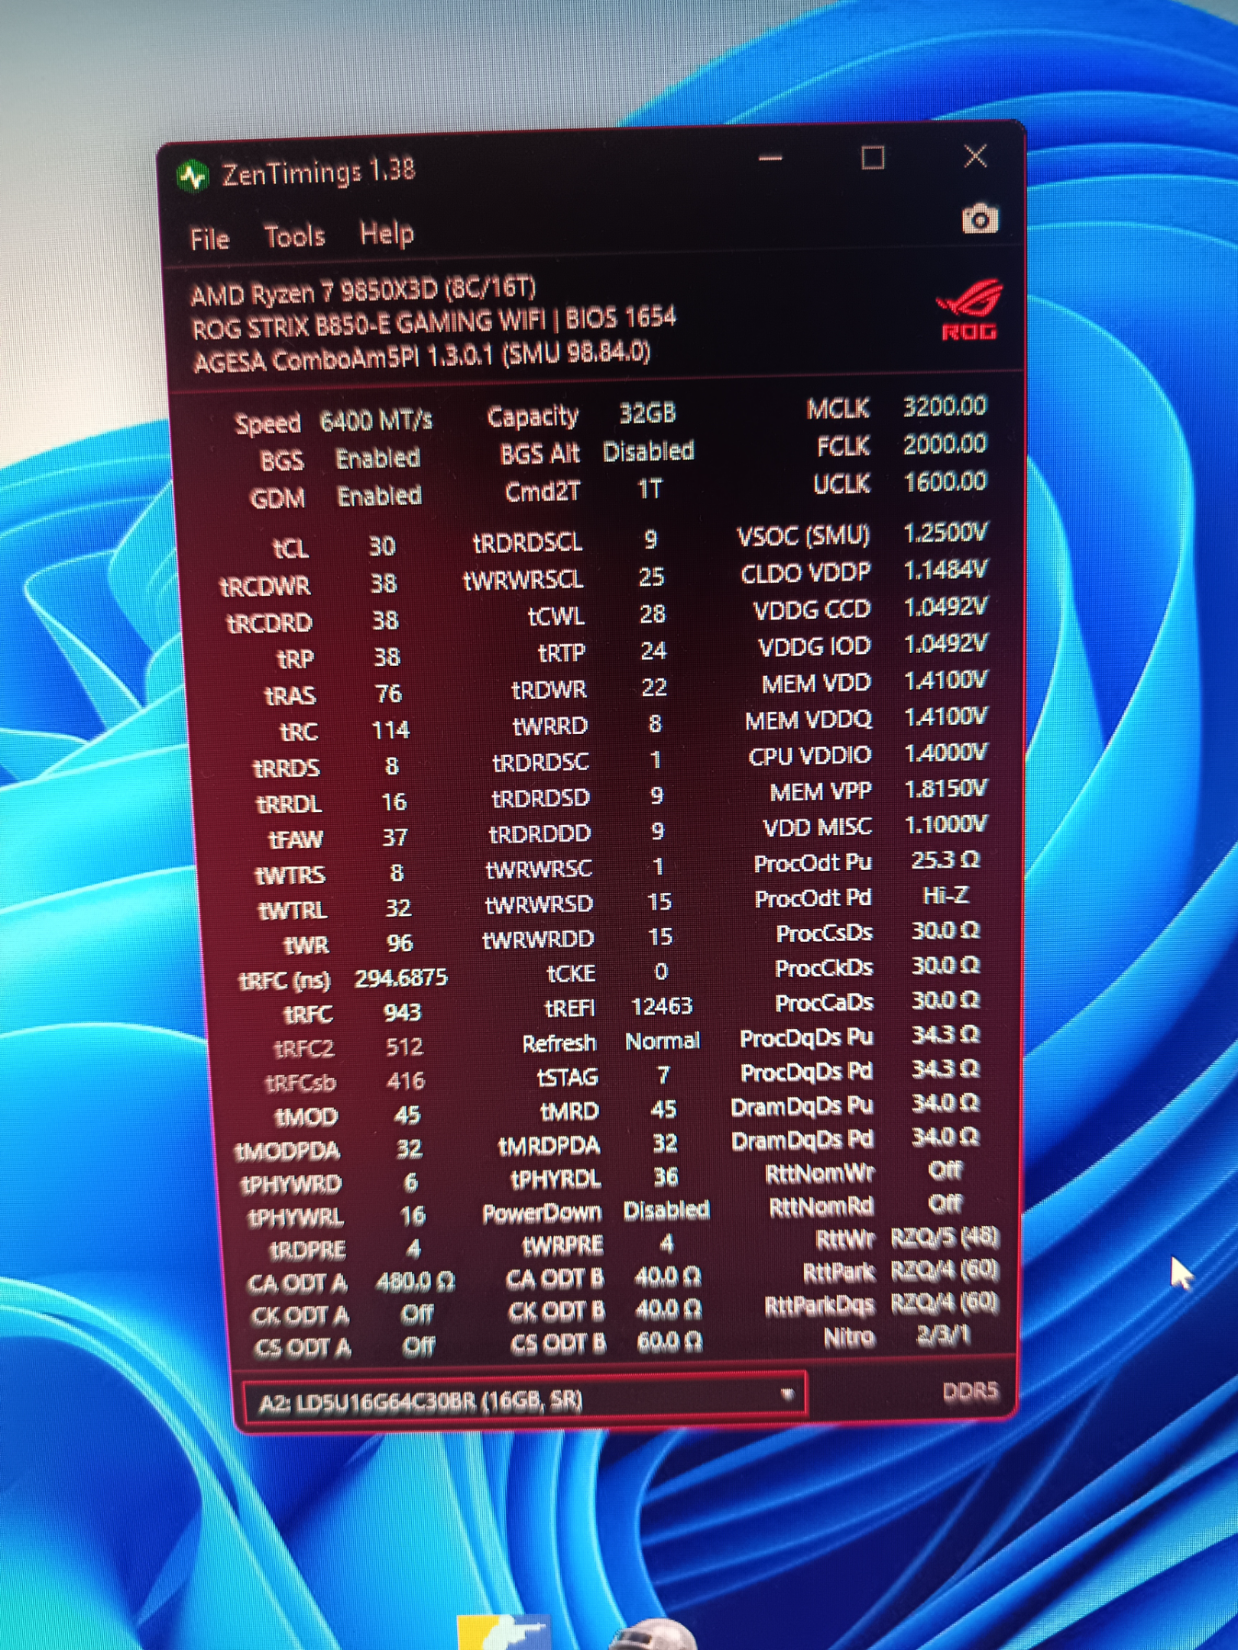Screen dimensions: 1238x1650
Task: Maximize the ZenTimings window
Action: pyautogui.click(x=873, y=158)
